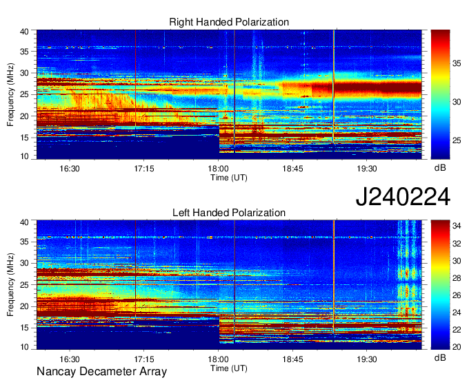Click the 25 MHz tick label on the top plot

point(25,94)
